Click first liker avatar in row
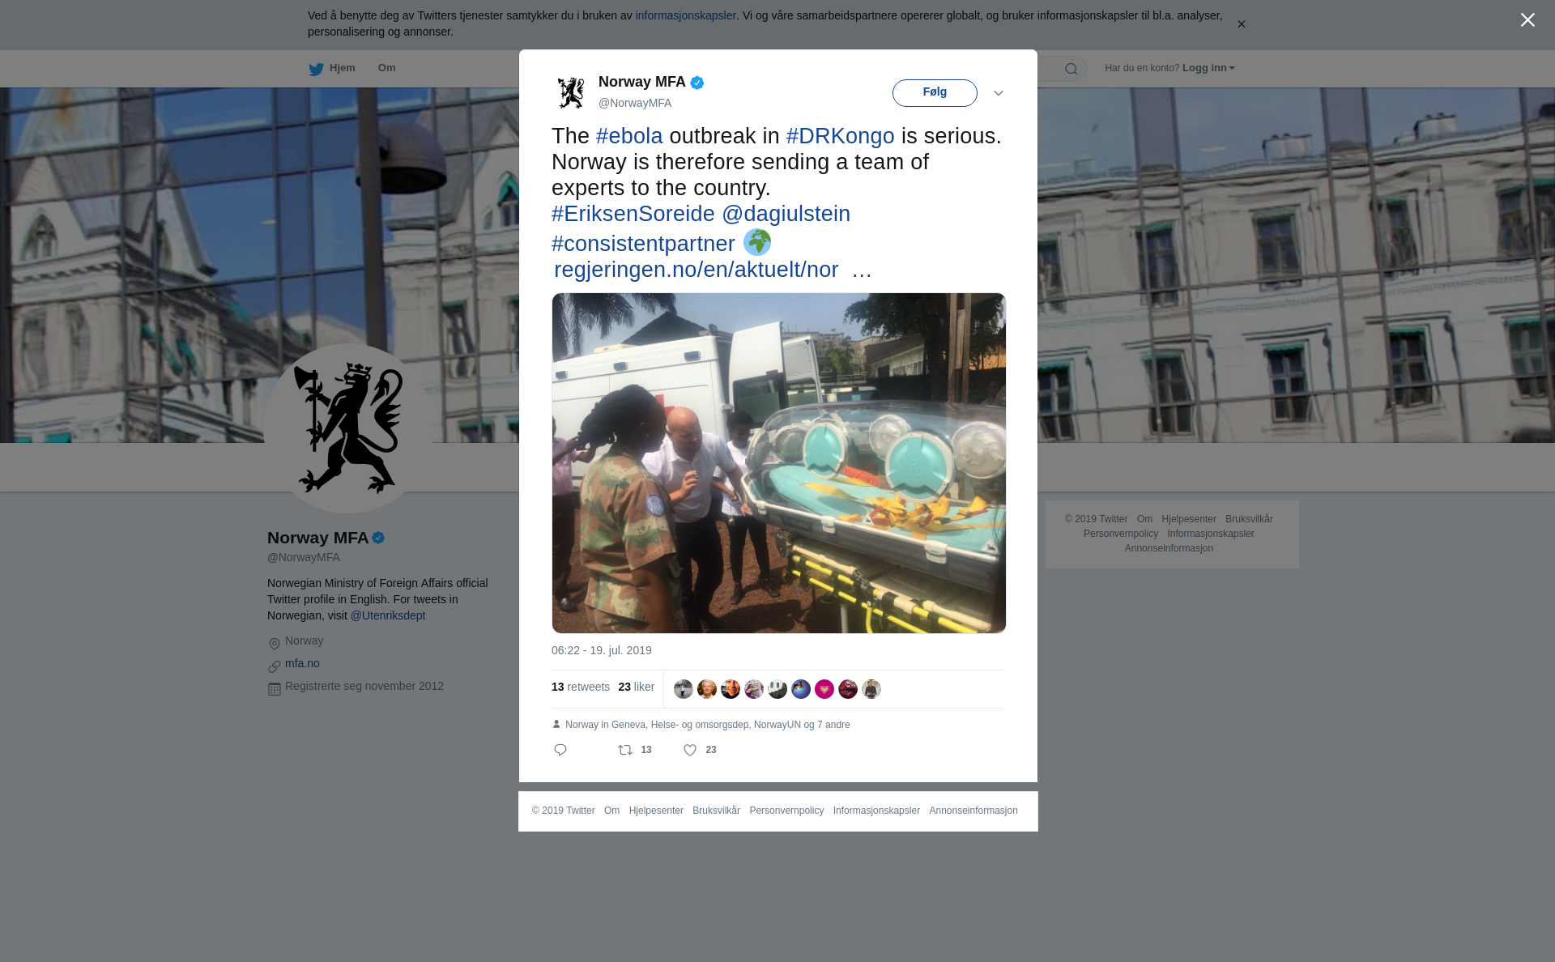 coord(684,689)
